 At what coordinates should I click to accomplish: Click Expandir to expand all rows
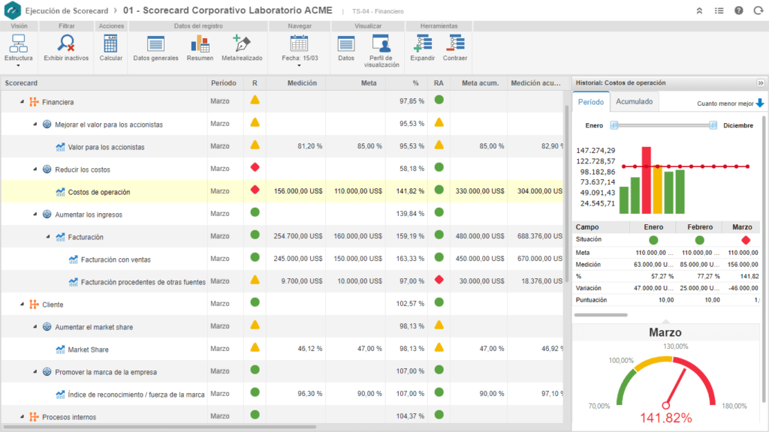(x=422, y=44)
